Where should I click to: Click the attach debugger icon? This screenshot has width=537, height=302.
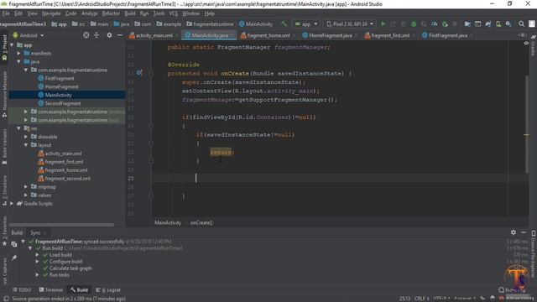[445, 24]
